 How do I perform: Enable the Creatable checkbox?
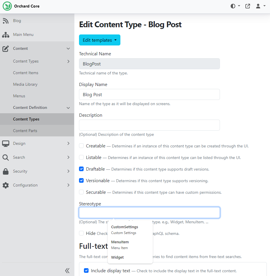pyautogui.click(x=81, y=146)
